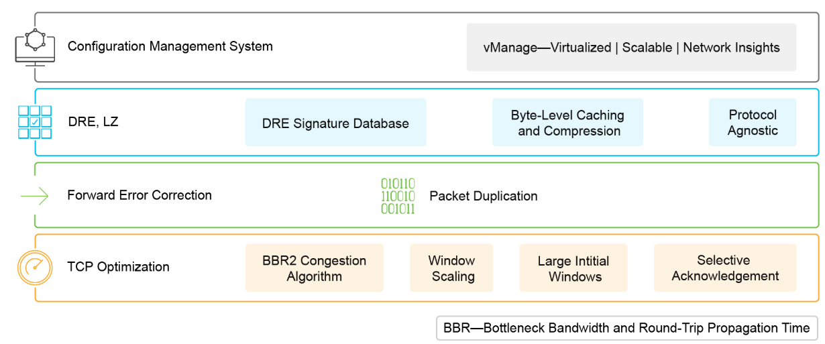Select the Protocol Agnostic box
This screenshot has width=825, height=344.
(753, 123)
